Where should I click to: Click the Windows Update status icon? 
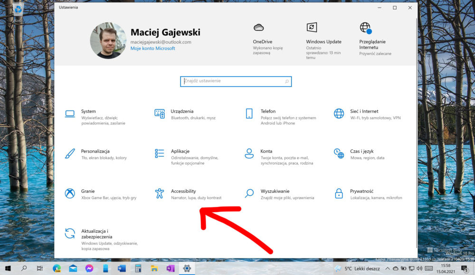[x=312, y=27]
